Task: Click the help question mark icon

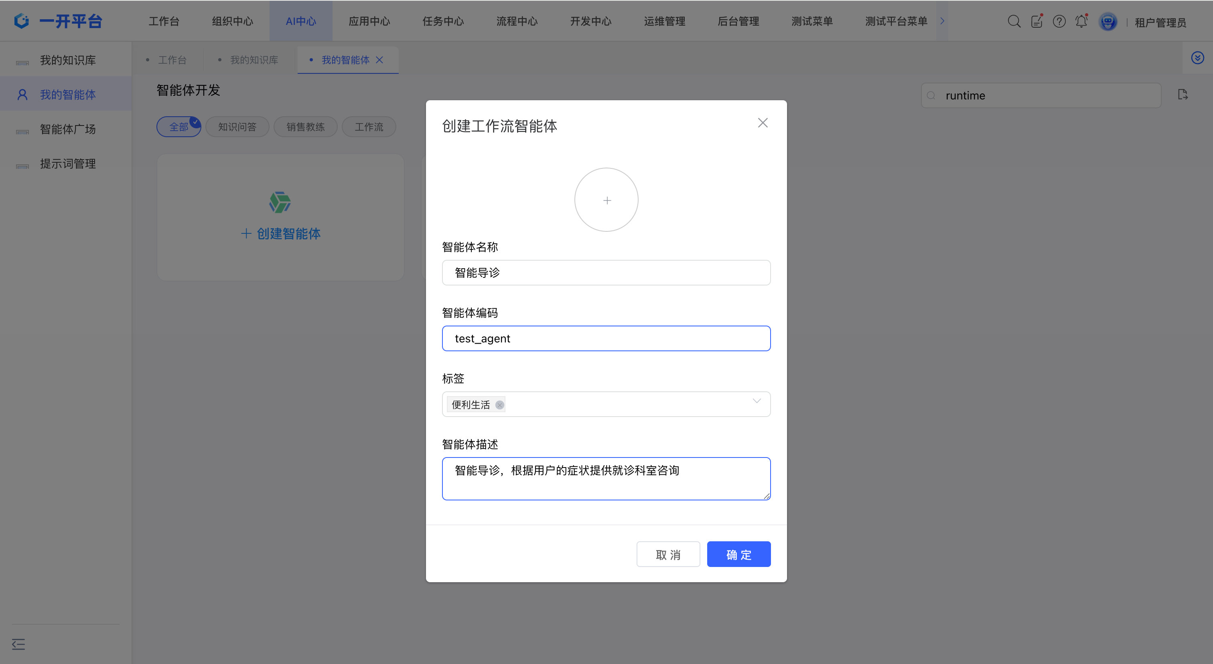Action: tap(1059, 21)
